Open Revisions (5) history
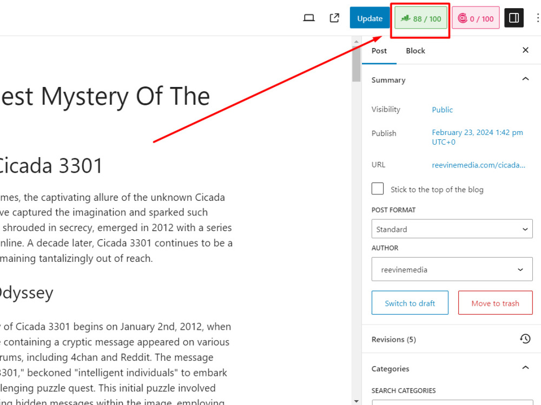This screenshot has width=541, height=405. 451,339
